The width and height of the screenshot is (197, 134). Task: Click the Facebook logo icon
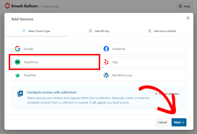pos(106,49)
